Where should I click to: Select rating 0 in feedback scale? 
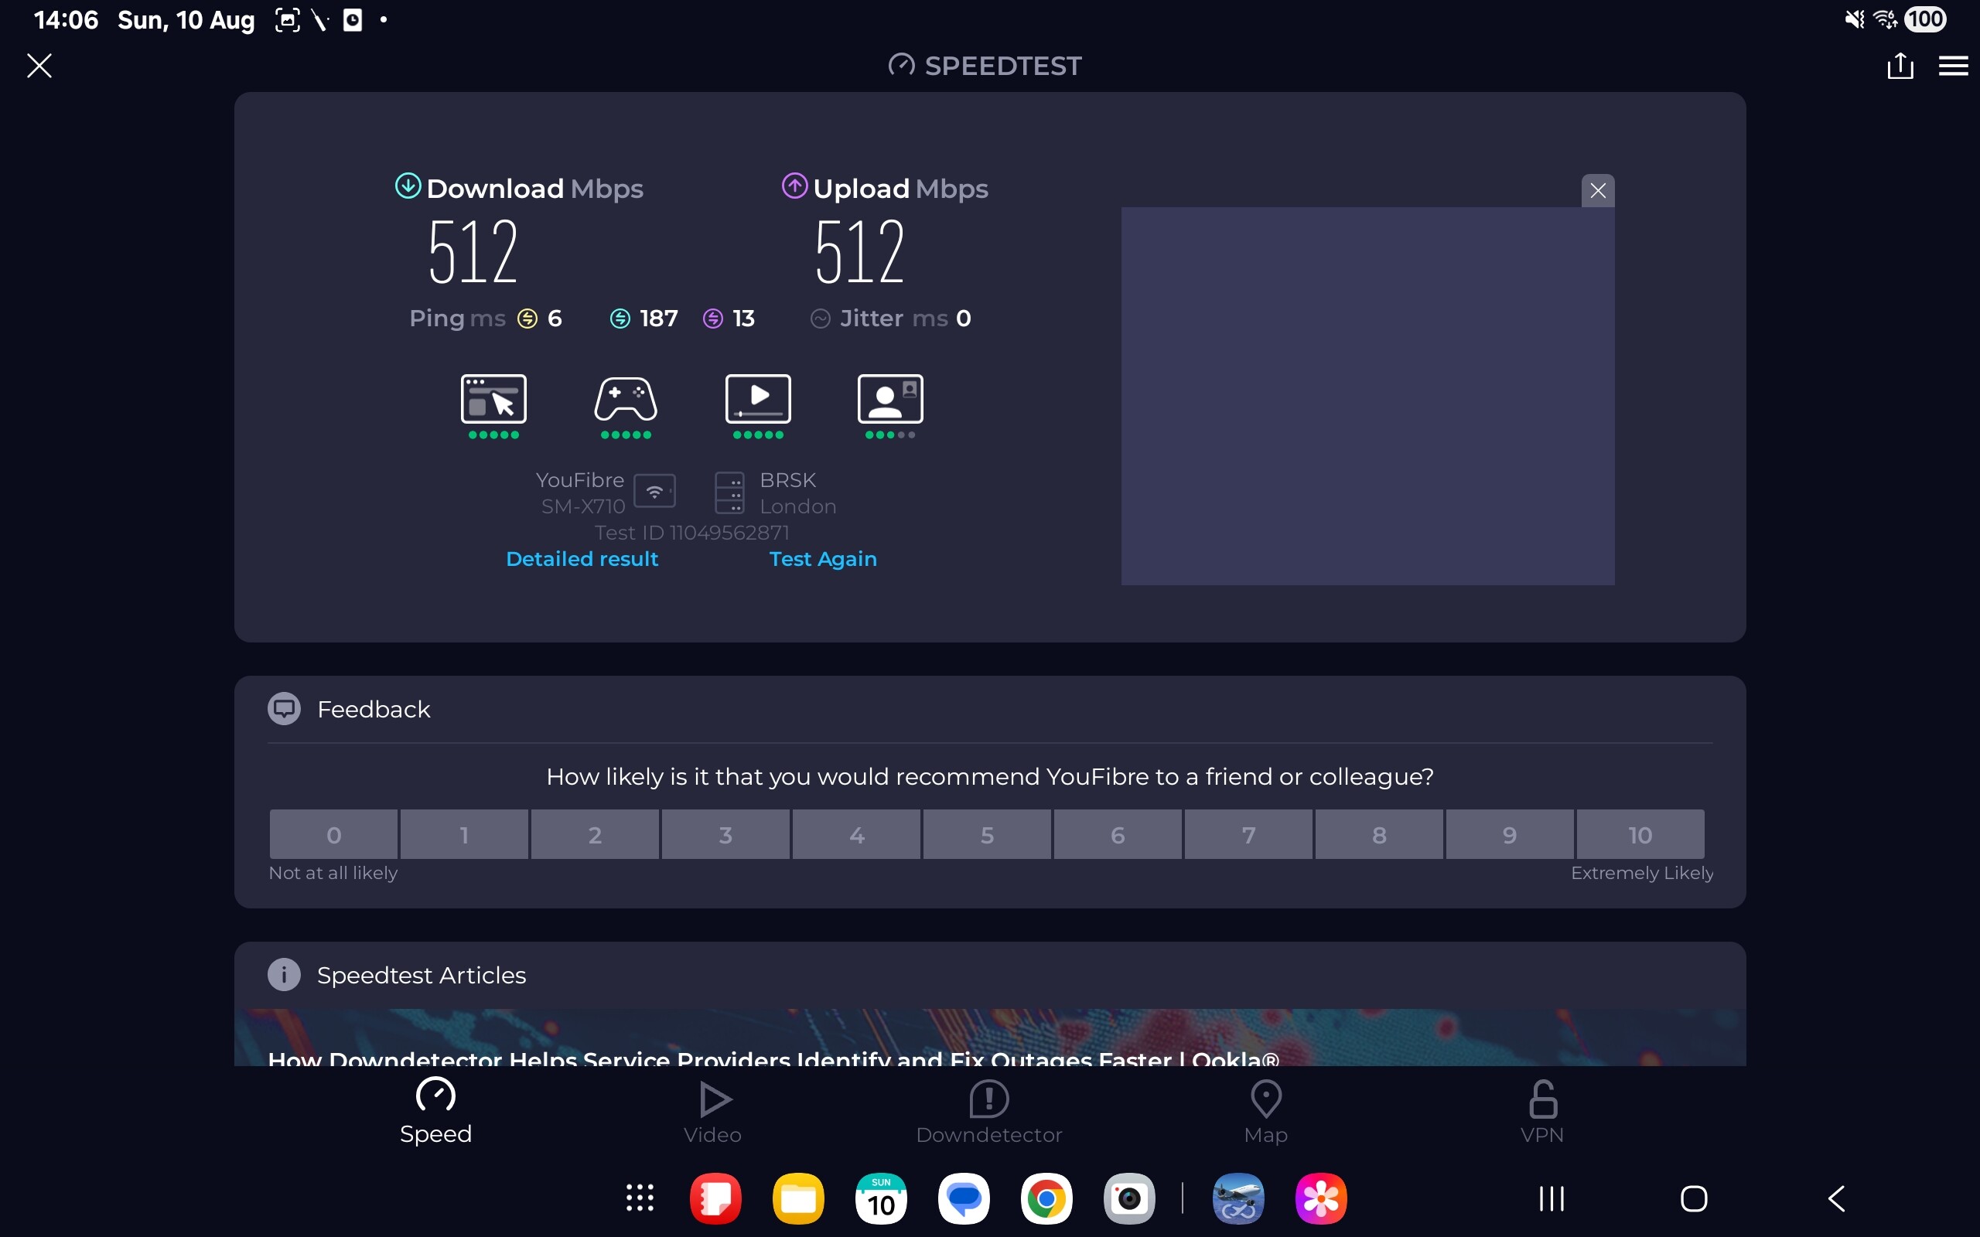click(x=334, y=834)
